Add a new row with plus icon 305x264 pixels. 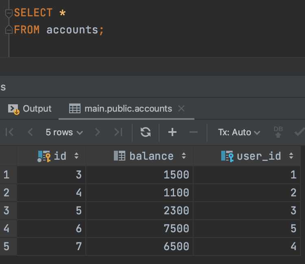[172, 132]
